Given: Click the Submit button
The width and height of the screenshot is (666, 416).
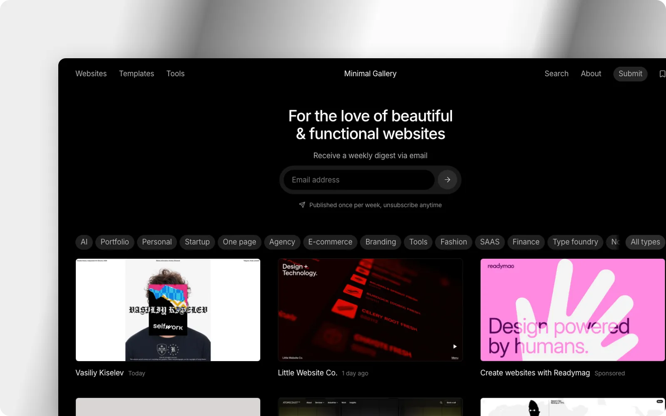Looking at the screenshot, I should click(x=630, y=74).
